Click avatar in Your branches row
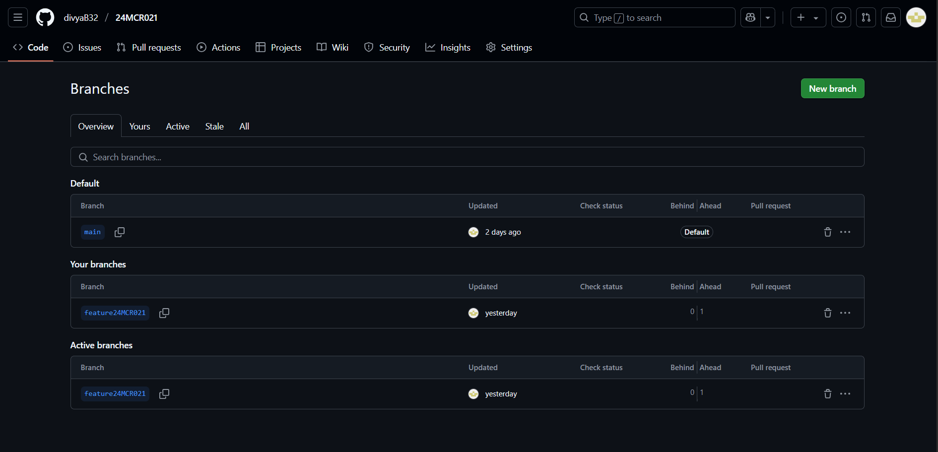 pyautogui.click(x=473, y=313)
